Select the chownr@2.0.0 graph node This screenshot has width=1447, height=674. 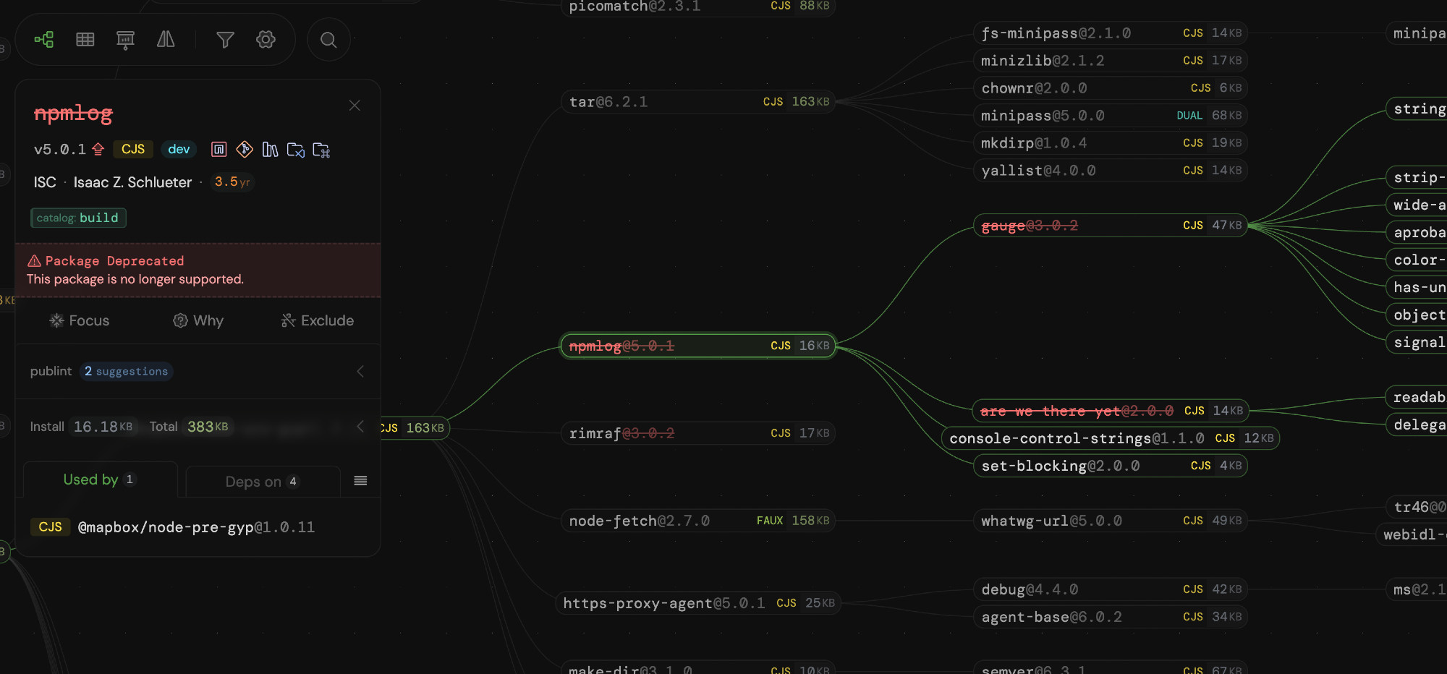click(x=1111, y=88)
